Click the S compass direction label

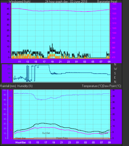[x=115, y=73]
